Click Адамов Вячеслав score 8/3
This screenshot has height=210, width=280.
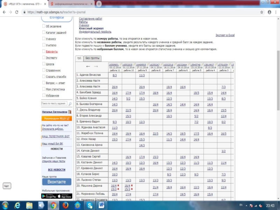pyautogui.click(x=115, y=75)
